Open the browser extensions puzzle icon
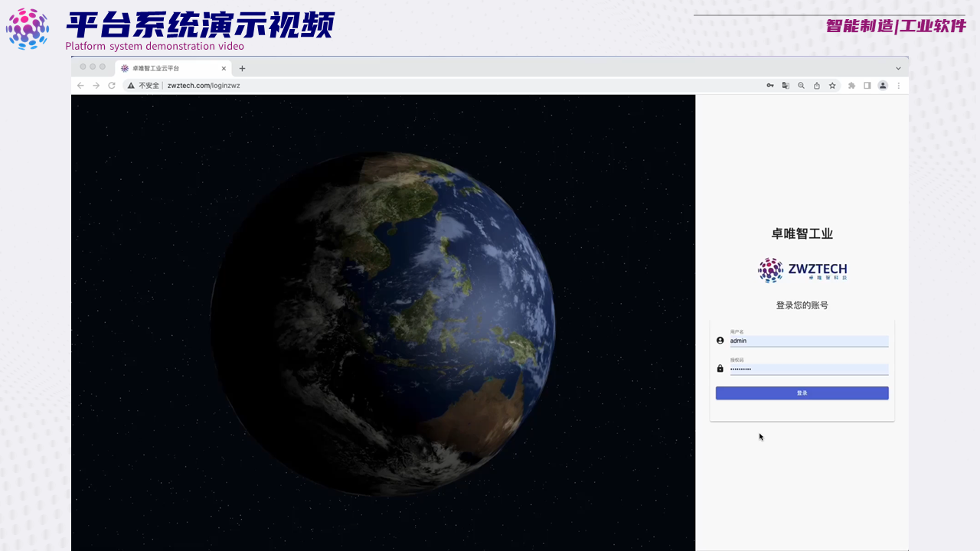The image size is (980, 551). 851,86
